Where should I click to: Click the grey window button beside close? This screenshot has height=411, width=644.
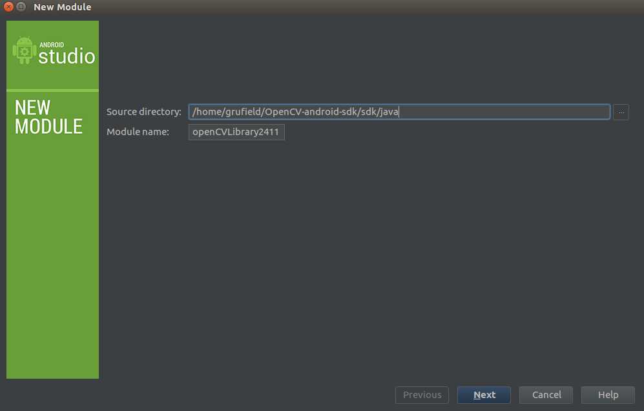click(21, 7)
